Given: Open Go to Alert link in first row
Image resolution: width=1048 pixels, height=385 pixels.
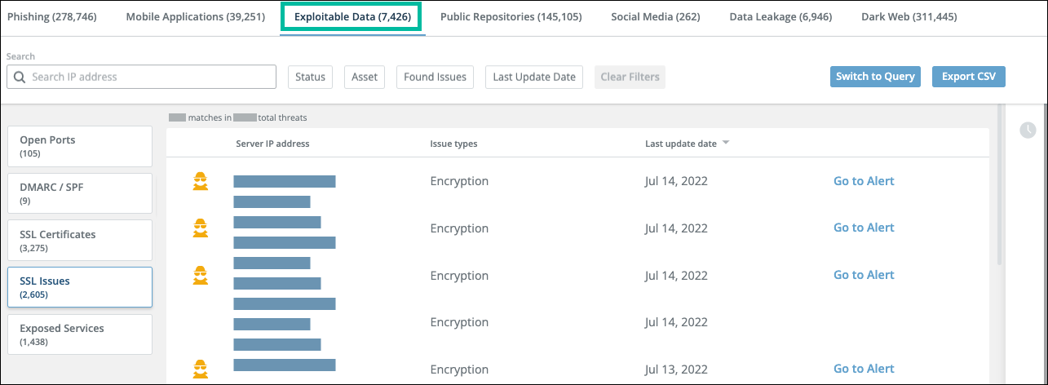Looking at the screenshot, I should click(x=863, y=181).
